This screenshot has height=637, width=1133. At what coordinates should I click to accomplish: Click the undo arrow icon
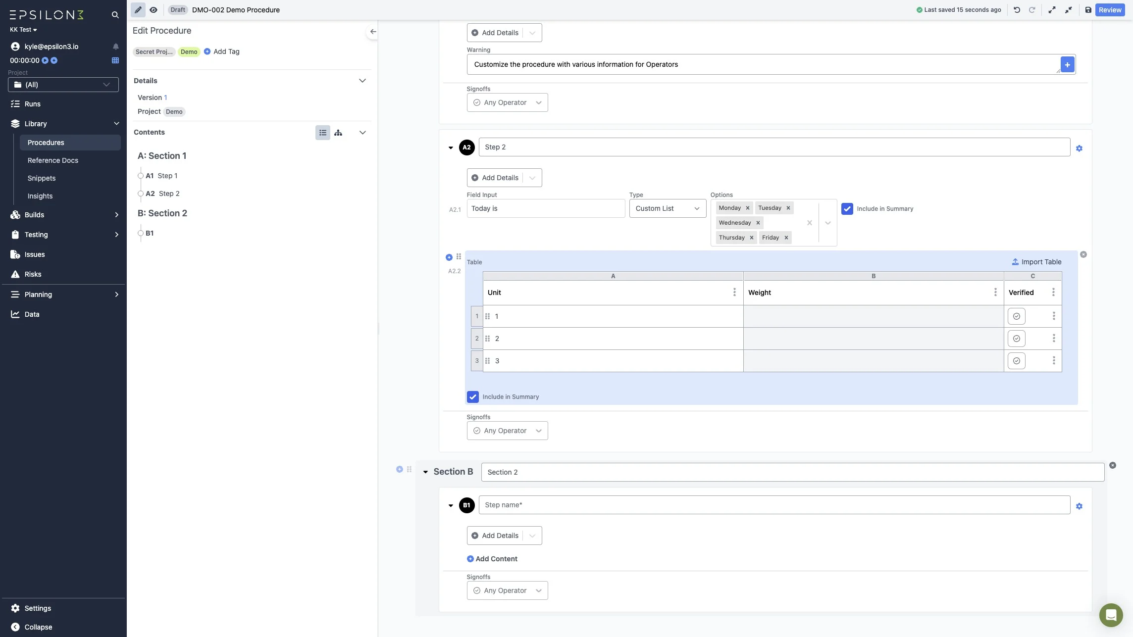[1017, 10]
